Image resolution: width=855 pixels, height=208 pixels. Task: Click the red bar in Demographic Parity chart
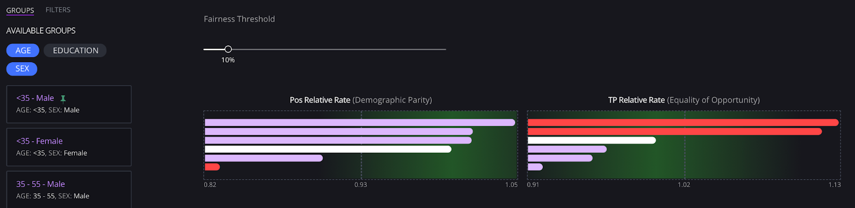(212, 167)
